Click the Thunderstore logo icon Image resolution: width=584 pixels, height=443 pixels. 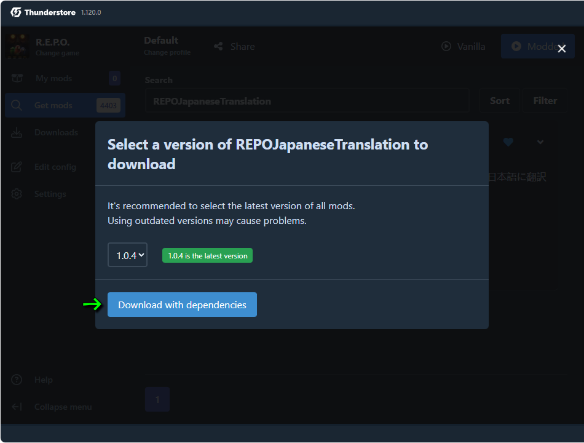coord(15,12)
